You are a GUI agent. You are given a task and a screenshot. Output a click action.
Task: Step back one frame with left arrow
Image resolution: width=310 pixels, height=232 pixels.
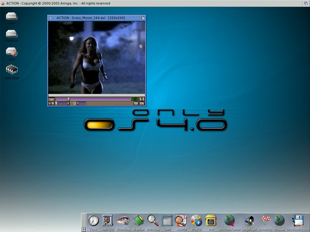pyautogui.click(x=140, y=99)
